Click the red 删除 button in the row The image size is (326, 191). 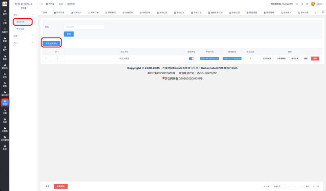[x=315, y=59]
